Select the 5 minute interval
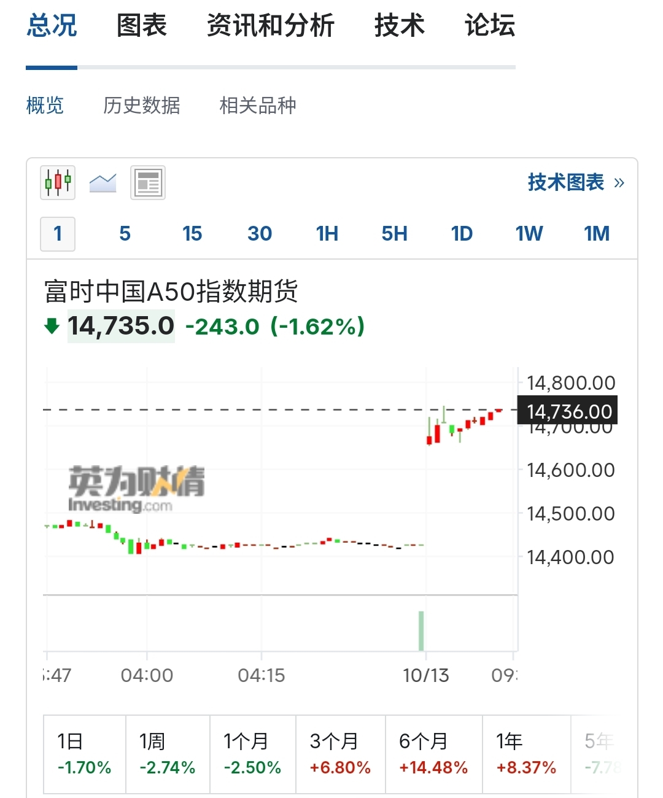This screenshot has width=663, height=798. [125, 234]
